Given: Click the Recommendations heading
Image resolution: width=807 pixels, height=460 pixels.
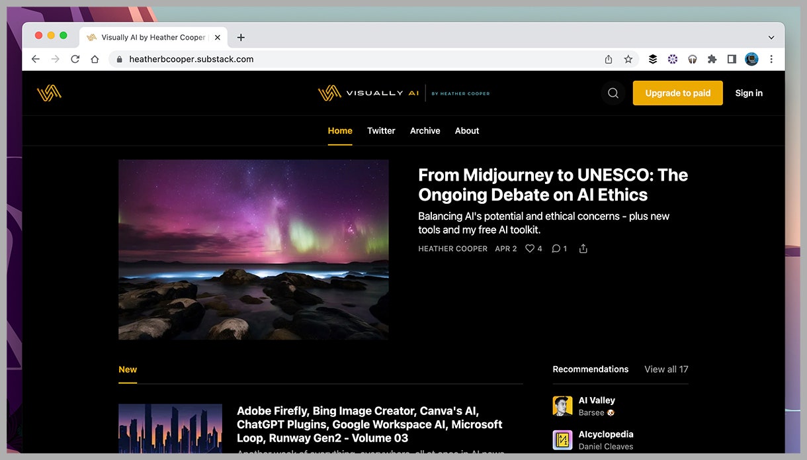Looking at the screenshot, I should [x=591, y=369].
